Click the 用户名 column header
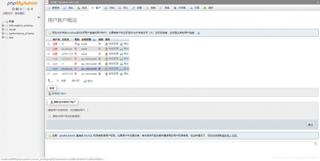 click(56, 40)
